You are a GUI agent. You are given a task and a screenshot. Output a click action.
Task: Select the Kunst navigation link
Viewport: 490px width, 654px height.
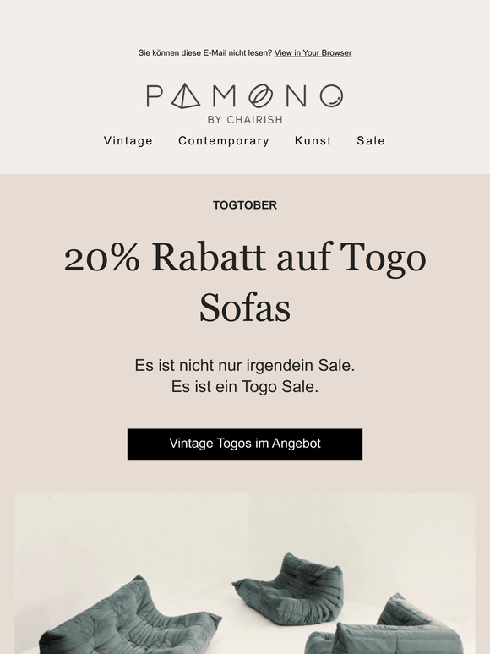tap(313, 140)
